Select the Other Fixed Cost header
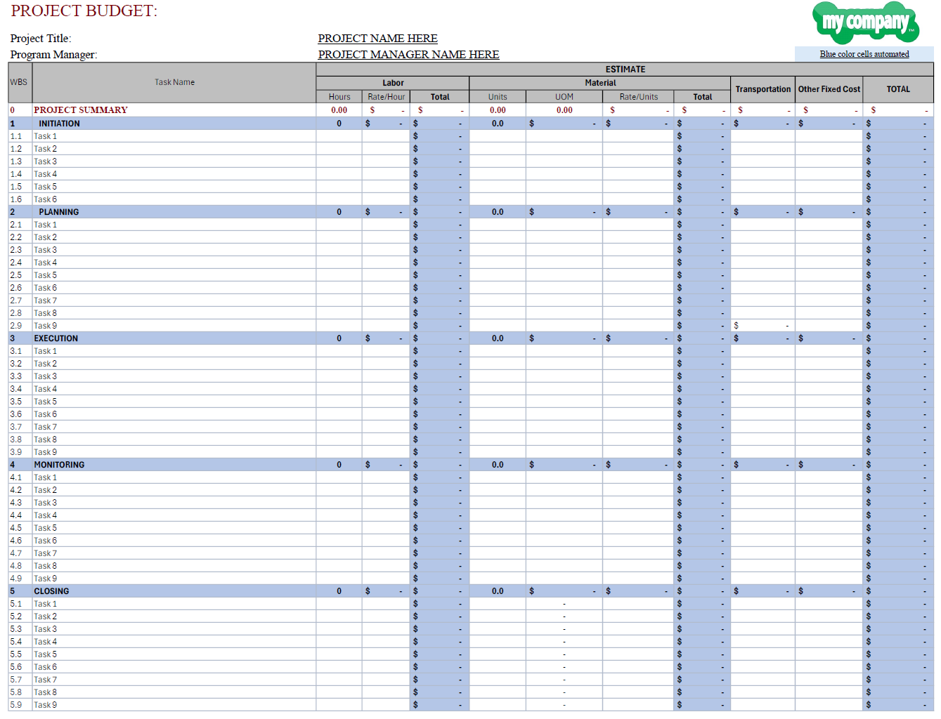 [829, 89]
